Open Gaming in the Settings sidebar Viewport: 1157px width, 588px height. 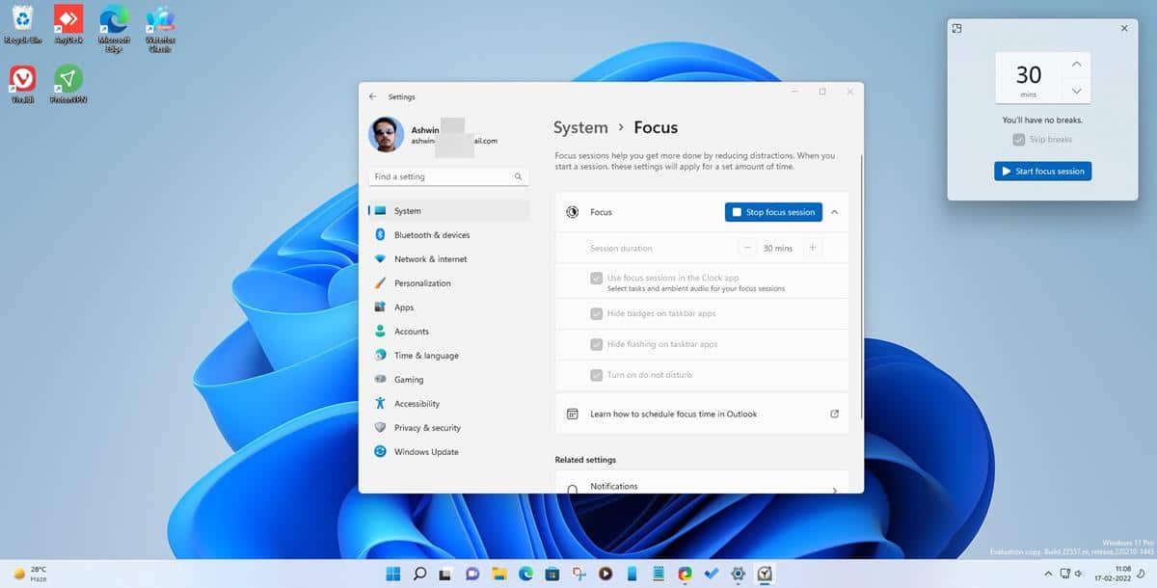[448, 380]
